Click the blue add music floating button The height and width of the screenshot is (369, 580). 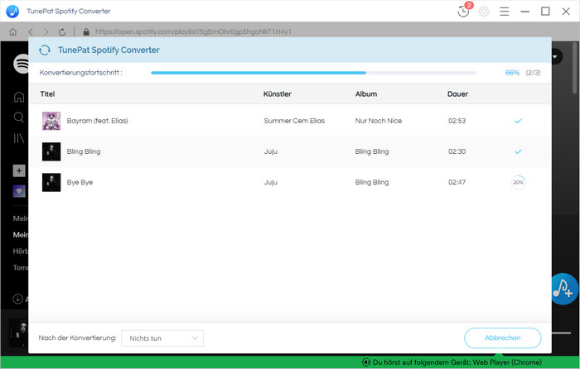point(564,289)
